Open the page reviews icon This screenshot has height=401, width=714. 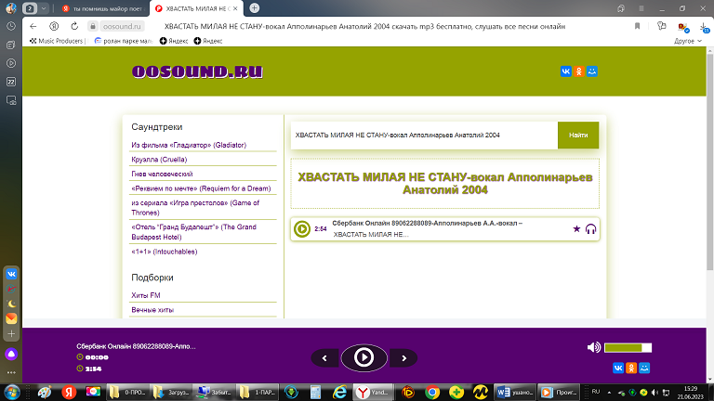(x=662, y=26)
